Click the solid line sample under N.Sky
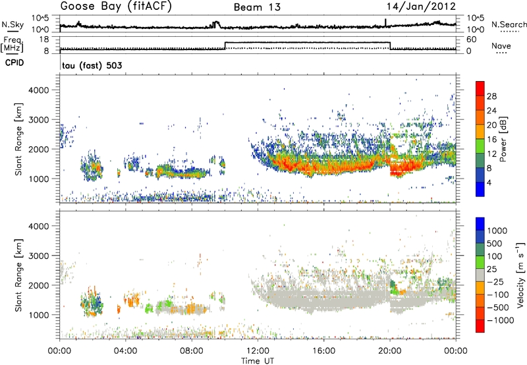The width and height of the screenshot is (527, 365). 13,31
